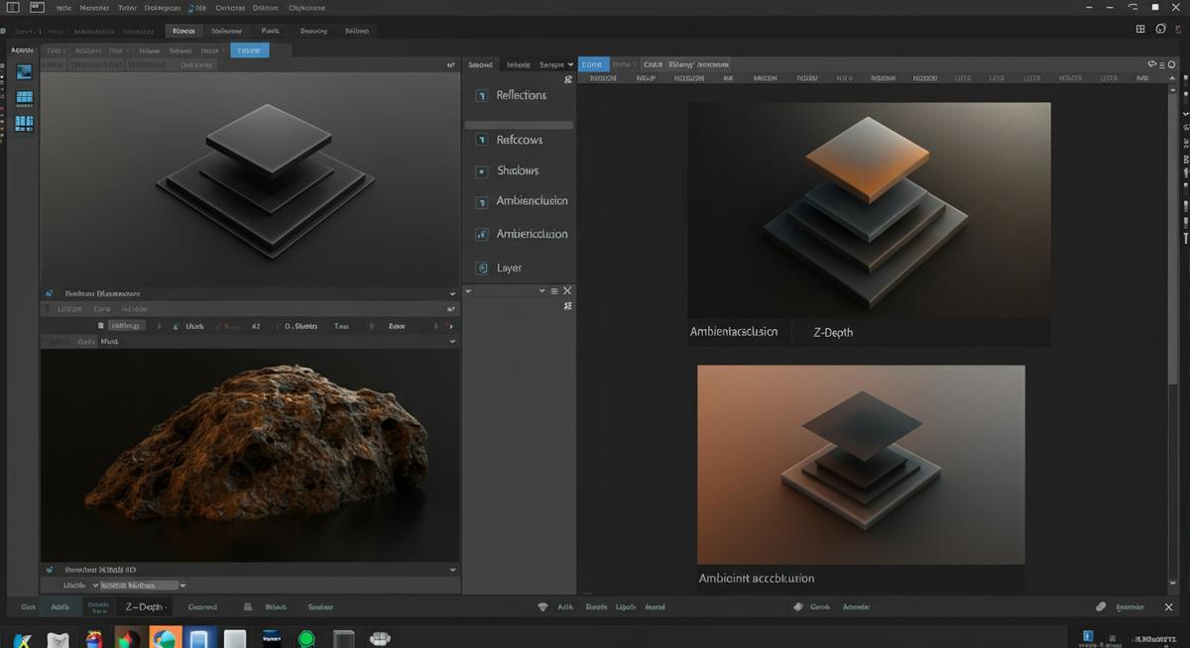Select the bottom grid view icon in left sidebar
Image resolution: width=1190 pixels, height=648 pixels.
point(24,123)
